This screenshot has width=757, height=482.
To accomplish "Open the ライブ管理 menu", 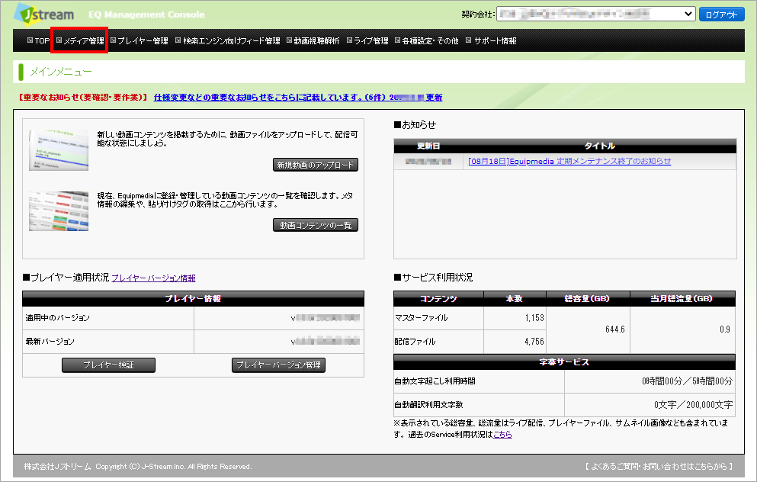I will 367,41.
